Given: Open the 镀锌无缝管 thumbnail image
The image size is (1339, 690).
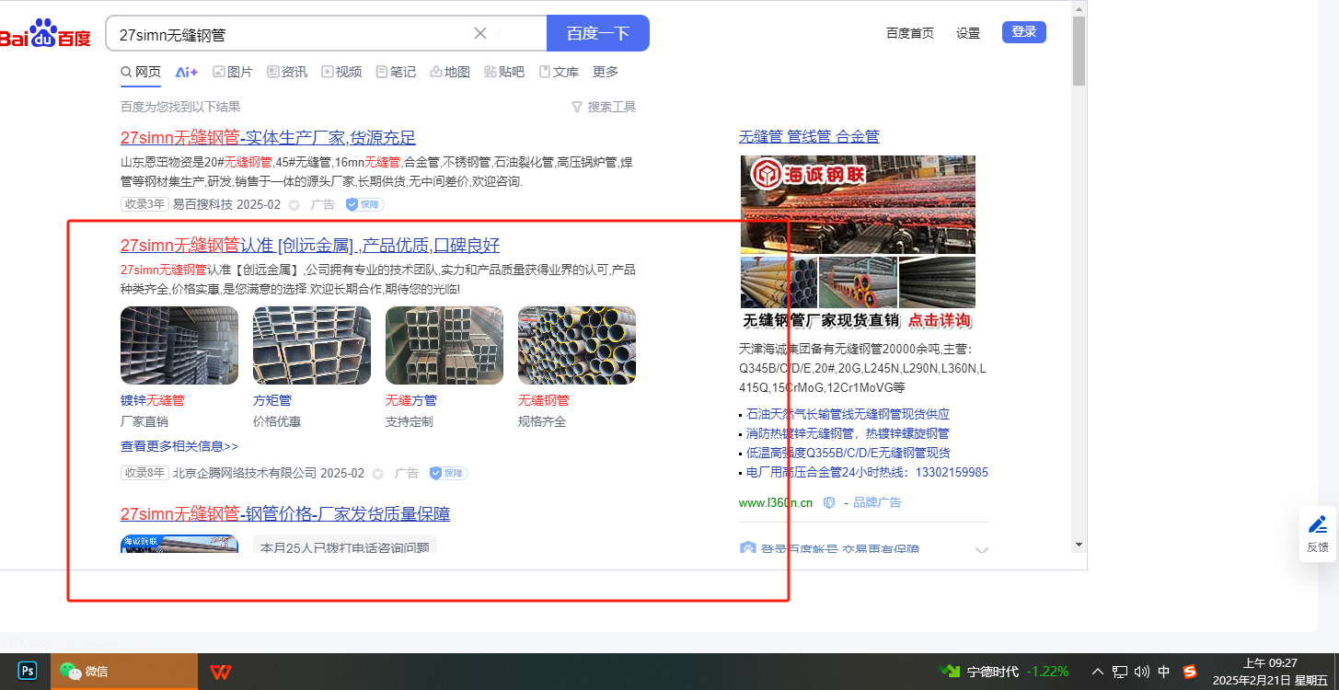Looking at the screenshot, I should click(179, 345).
